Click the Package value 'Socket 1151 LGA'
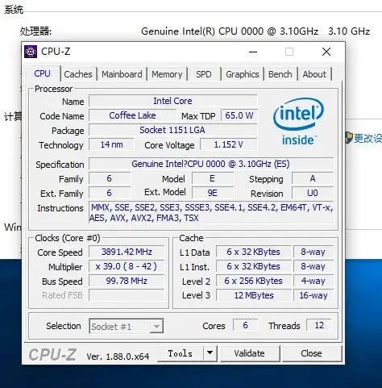This screenshot has width=382, height=388. coord(172,130)
